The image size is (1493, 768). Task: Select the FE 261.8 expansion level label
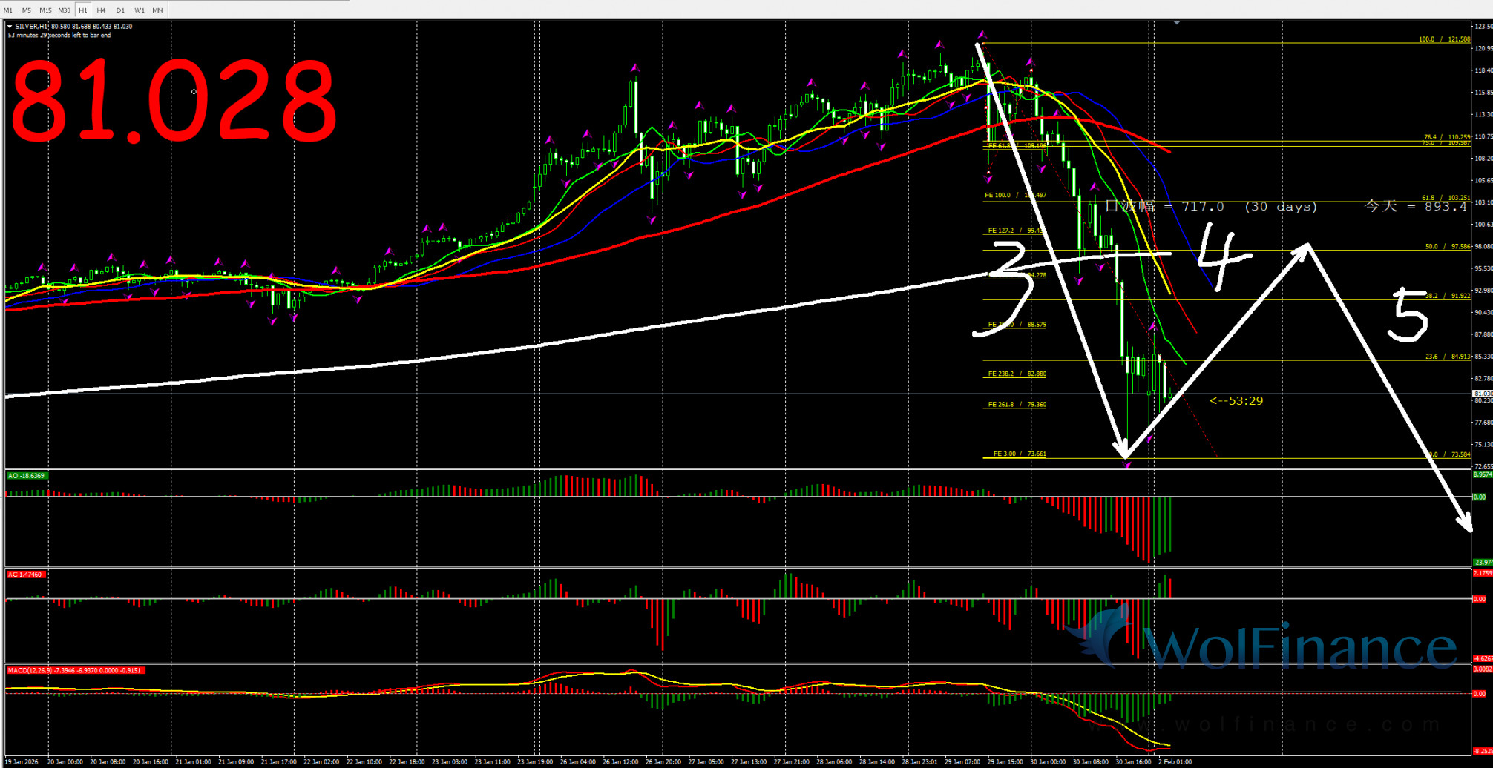pos(1017,405)
